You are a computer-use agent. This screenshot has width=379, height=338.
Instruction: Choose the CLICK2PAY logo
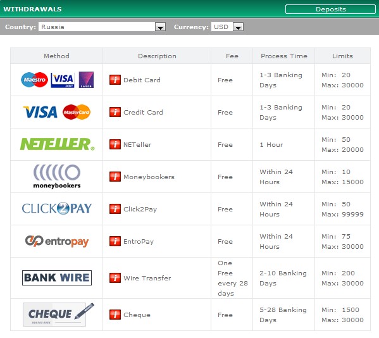pyautogui.click(x=57, y=208)
